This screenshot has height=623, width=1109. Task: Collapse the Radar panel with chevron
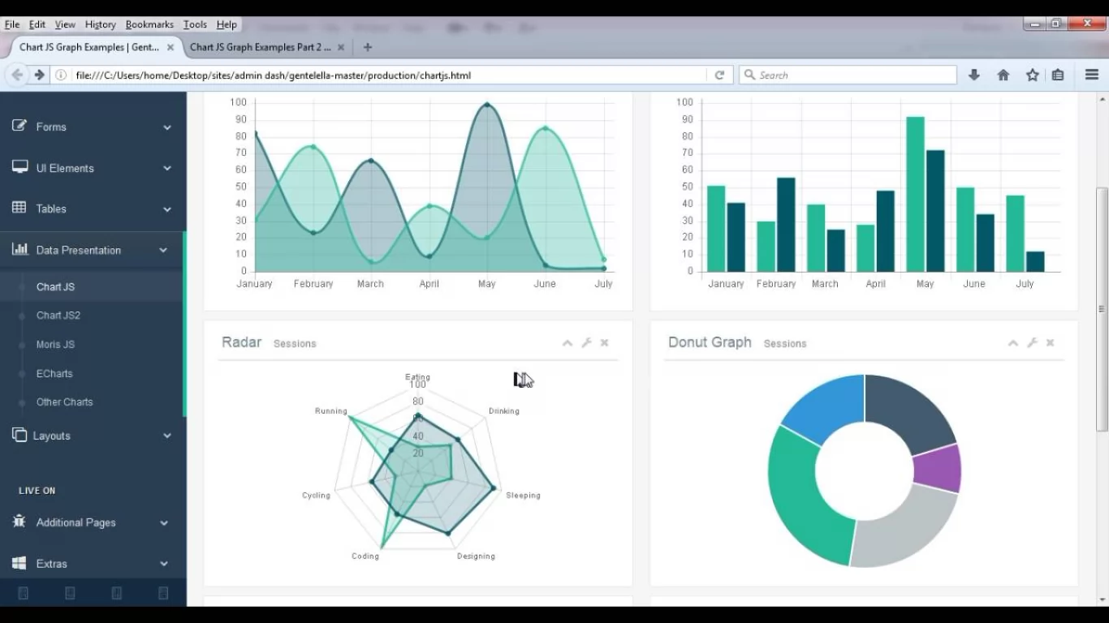(567, 342)
